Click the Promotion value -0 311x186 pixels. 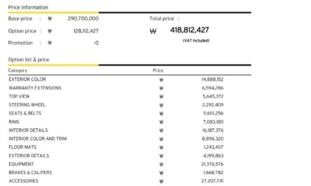96,43
